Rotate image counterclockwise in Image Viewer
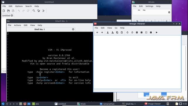188x106 pixels. click(132, 32)
